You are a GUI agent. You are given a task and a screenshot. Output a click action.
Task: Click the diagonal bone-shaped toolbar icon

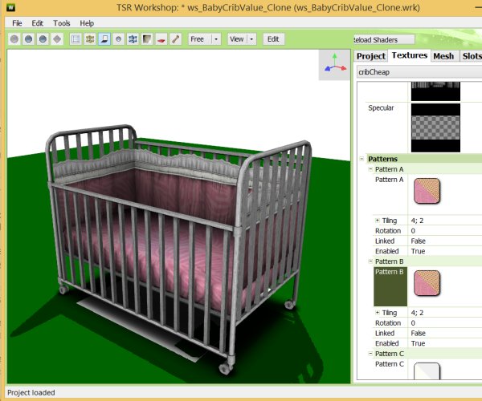pyautogui.click(x=174, y=38)
